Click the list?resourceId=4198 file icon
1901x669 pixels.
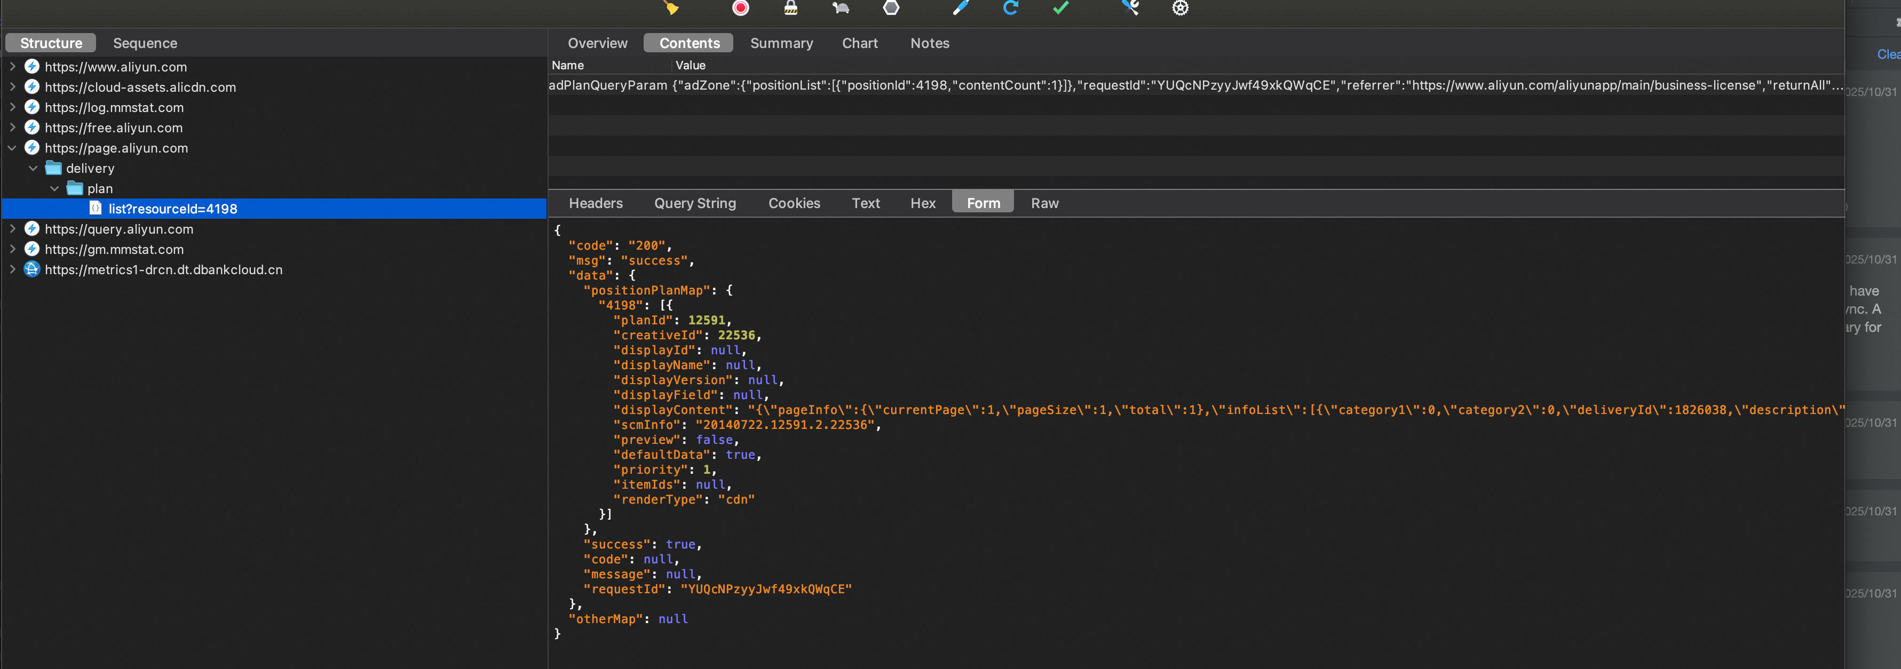(95, 209)
